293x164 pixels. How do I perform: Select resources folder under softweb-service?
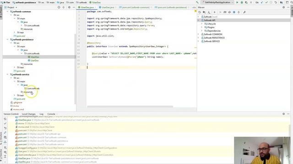28,92
